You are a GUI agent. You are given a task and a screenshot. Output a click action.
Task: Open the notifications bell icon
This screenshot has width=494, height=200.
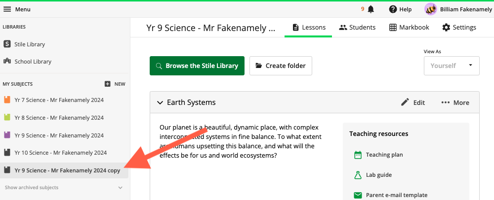click(371, 9)
